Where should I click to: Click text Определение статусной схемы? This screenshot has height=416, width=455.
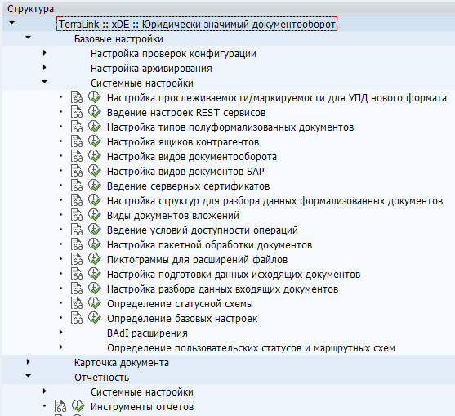[180, 304]
